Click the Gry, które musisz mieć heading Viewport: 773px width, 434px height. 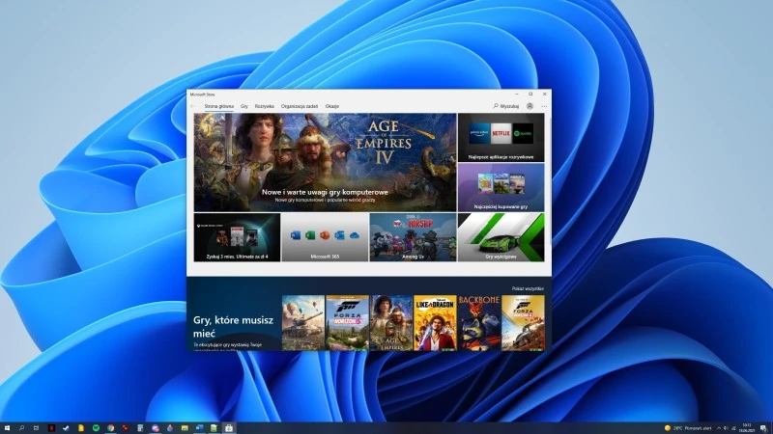[233, 327]
